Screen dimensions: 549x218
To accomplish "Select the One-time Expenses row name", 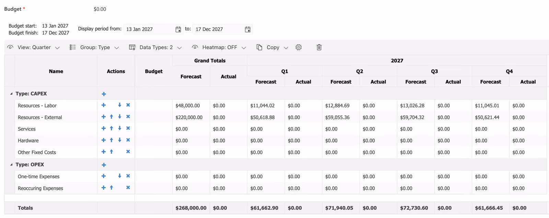I will (x=38, y=177).
